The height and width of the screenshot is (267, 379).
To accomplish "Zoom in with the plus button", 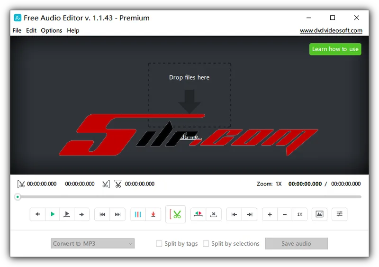I will point(270,214).
